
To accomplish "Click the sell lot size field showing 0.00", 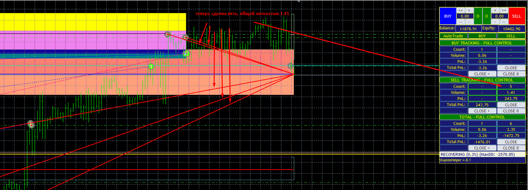I will pyautogui.click(x=500, y=16).
